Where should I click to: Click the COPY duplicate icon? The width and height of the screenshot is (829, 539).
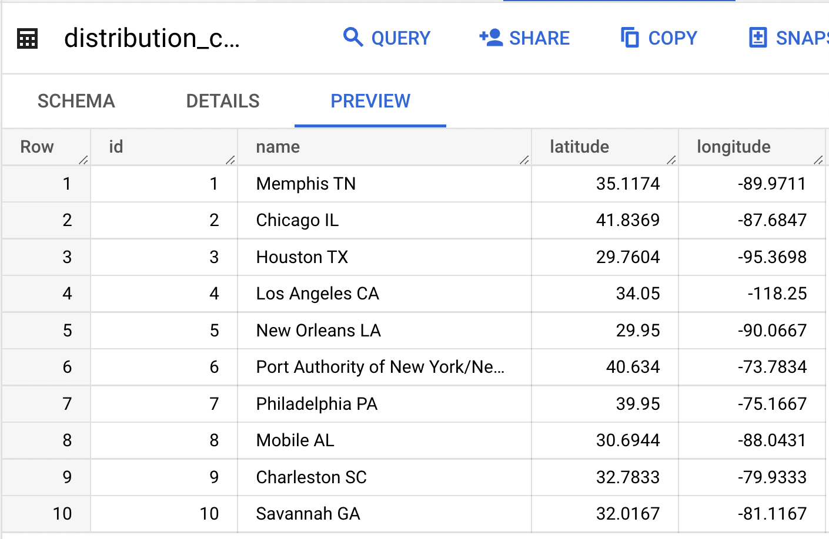[630, 38]
